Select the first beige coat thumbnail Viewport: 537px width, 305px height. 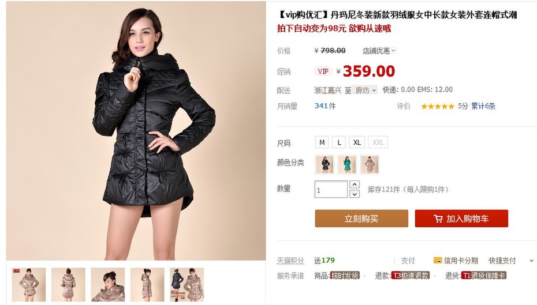(x=29, y=284)
